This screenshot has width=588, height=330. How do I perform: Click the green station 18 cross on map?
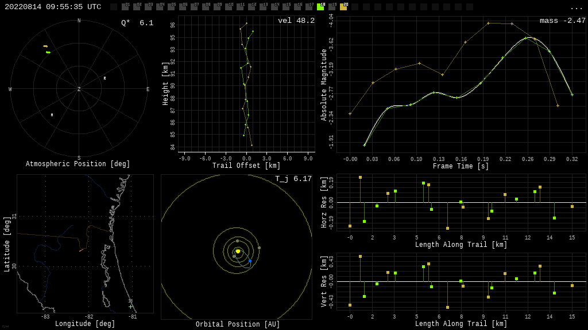(x=130, y=306)
